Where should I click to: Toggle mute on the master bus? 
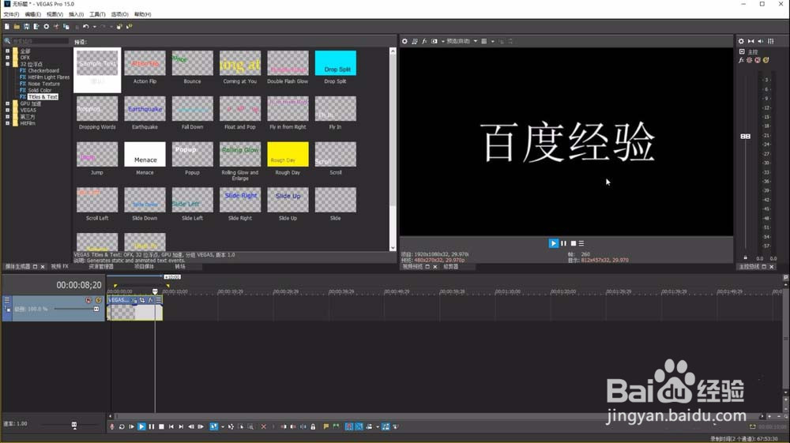tap(758, 60)
